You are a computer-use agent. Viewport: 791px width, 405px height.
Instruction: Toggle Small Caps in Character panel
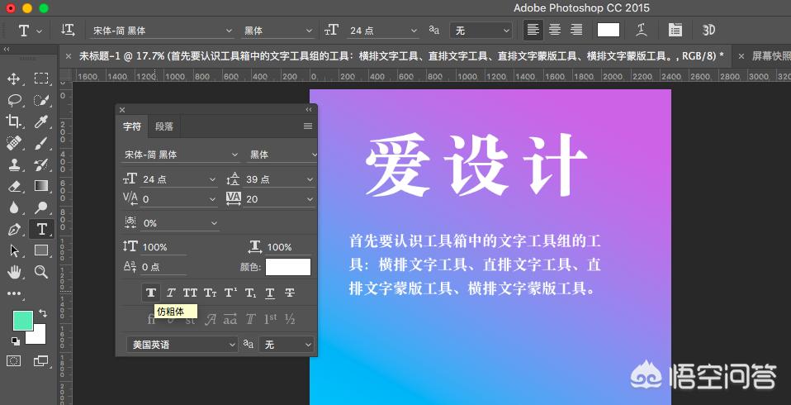(x=211, y=293)
